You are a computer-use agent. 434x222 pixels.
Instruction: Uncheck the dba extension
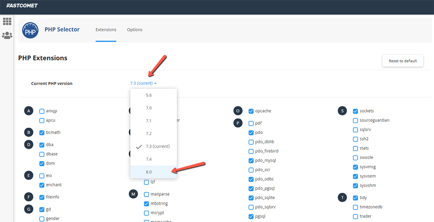42,145
